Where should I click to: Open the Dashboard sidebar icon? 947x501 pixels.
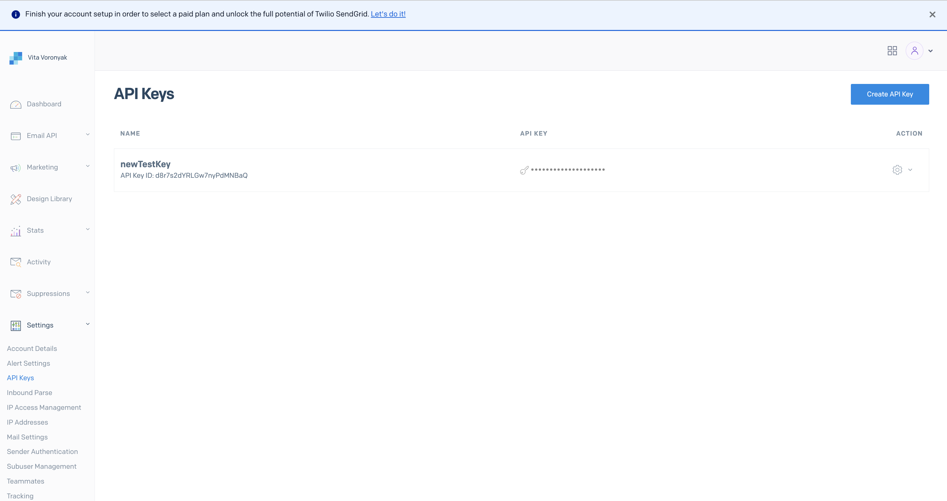[15, 104]
